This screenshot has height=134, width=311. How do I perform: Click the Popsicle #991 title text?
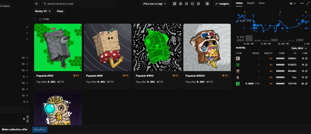(95, 76)
